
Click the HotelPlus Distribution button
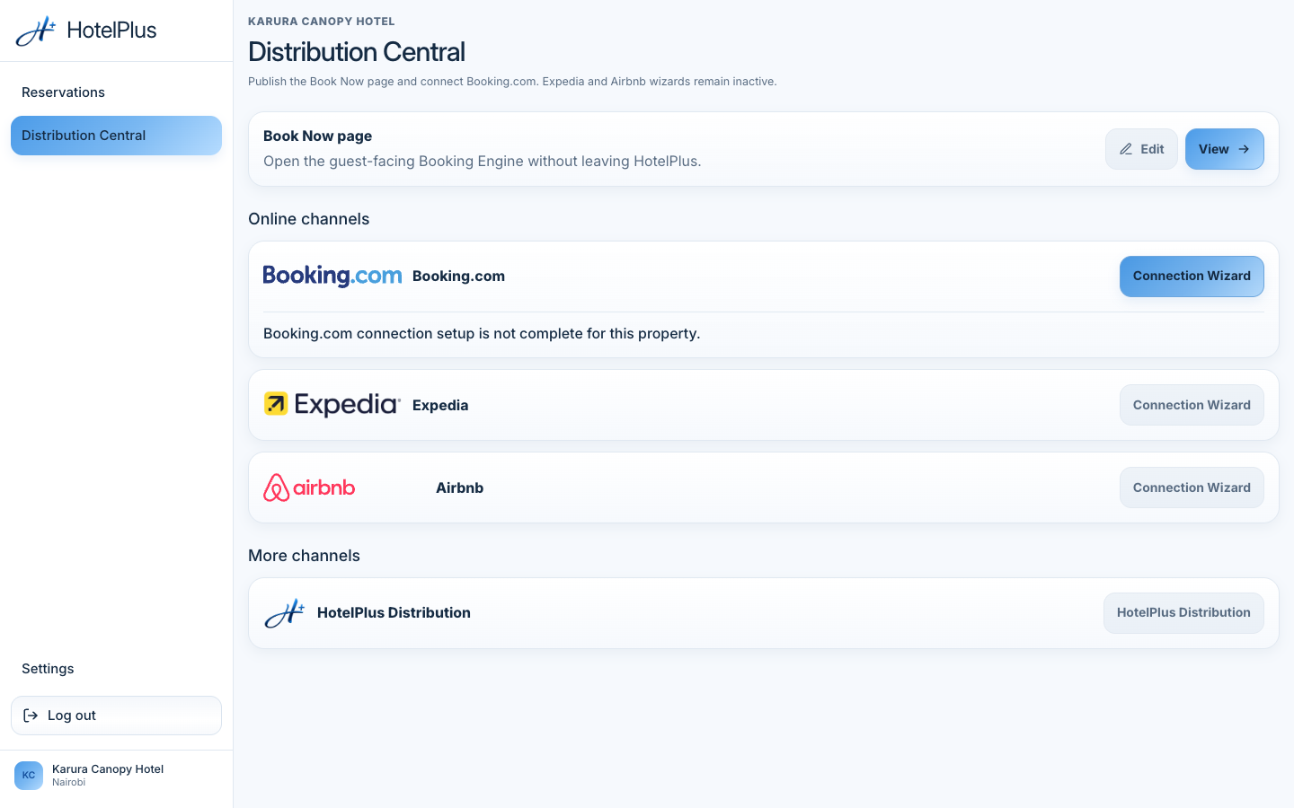[x=1183, y=613]
